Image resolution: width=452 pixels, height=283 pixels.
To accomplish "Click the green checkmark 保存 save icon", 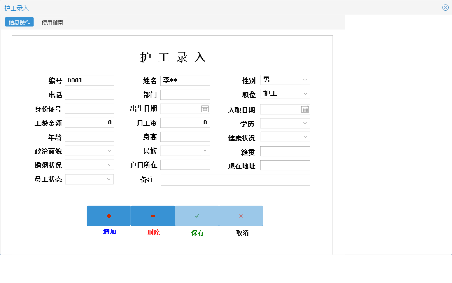I will tap(197, 215).
